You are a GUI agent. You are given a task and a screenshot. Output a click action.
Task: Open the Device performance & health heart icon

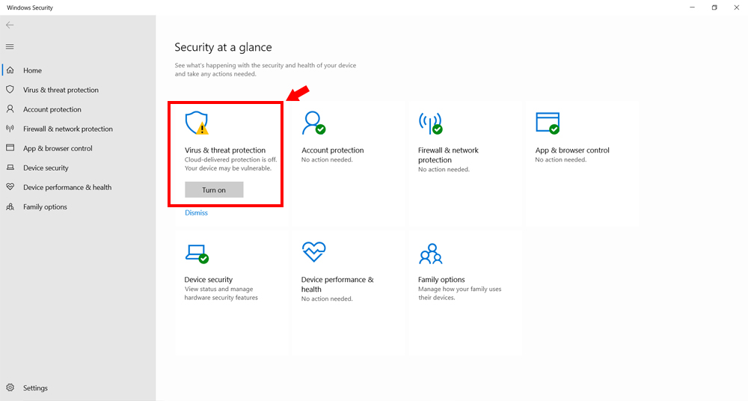tap(313, 251)
